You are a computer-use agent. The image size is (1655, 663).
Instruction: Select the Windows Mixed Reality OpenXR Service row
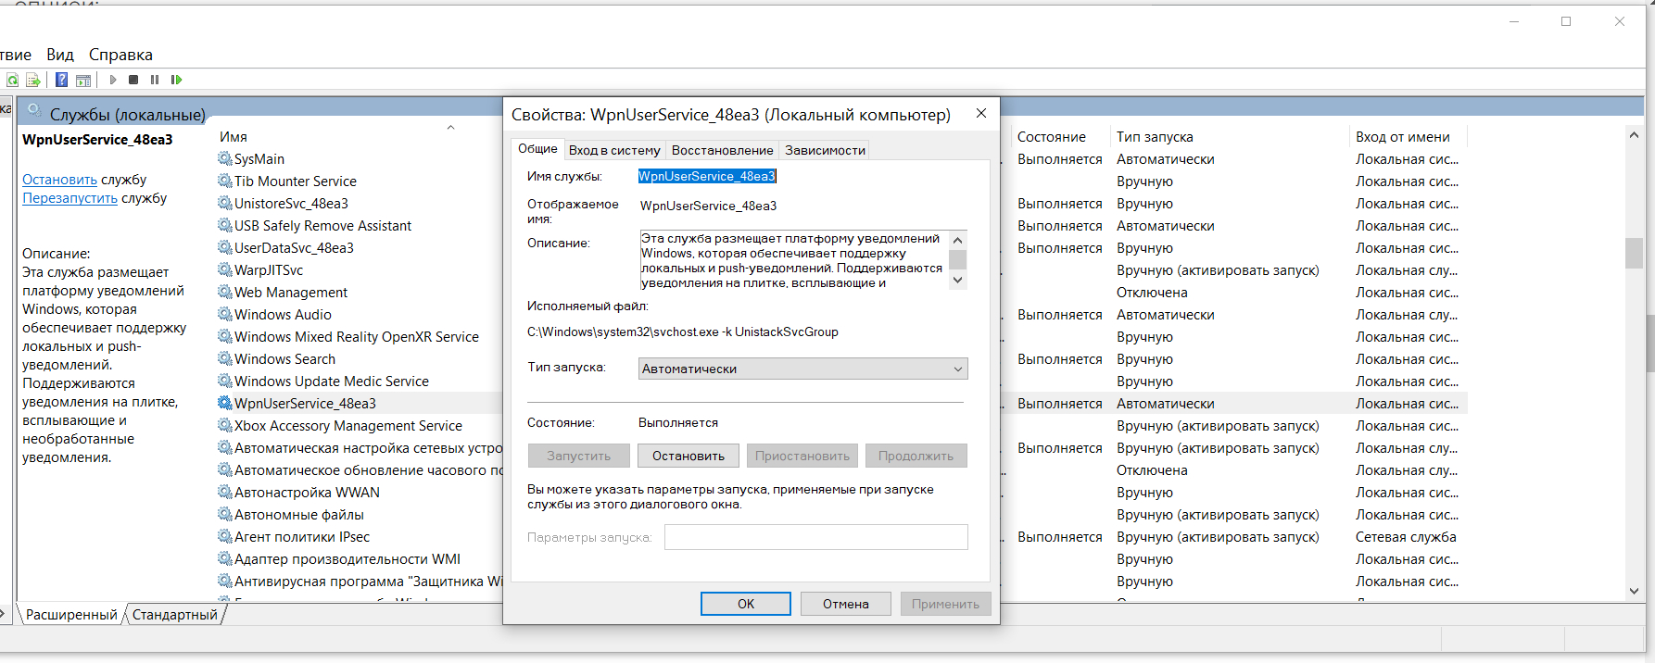(x=357, y=336)
